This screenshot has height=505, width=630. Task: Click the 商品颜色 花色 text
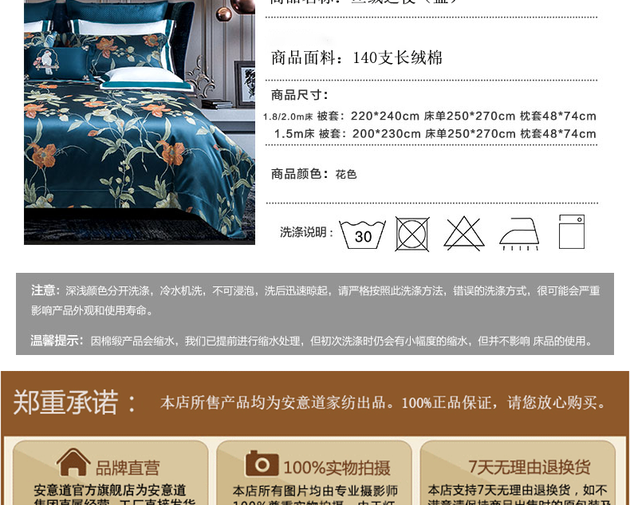[x=313, y=174]
